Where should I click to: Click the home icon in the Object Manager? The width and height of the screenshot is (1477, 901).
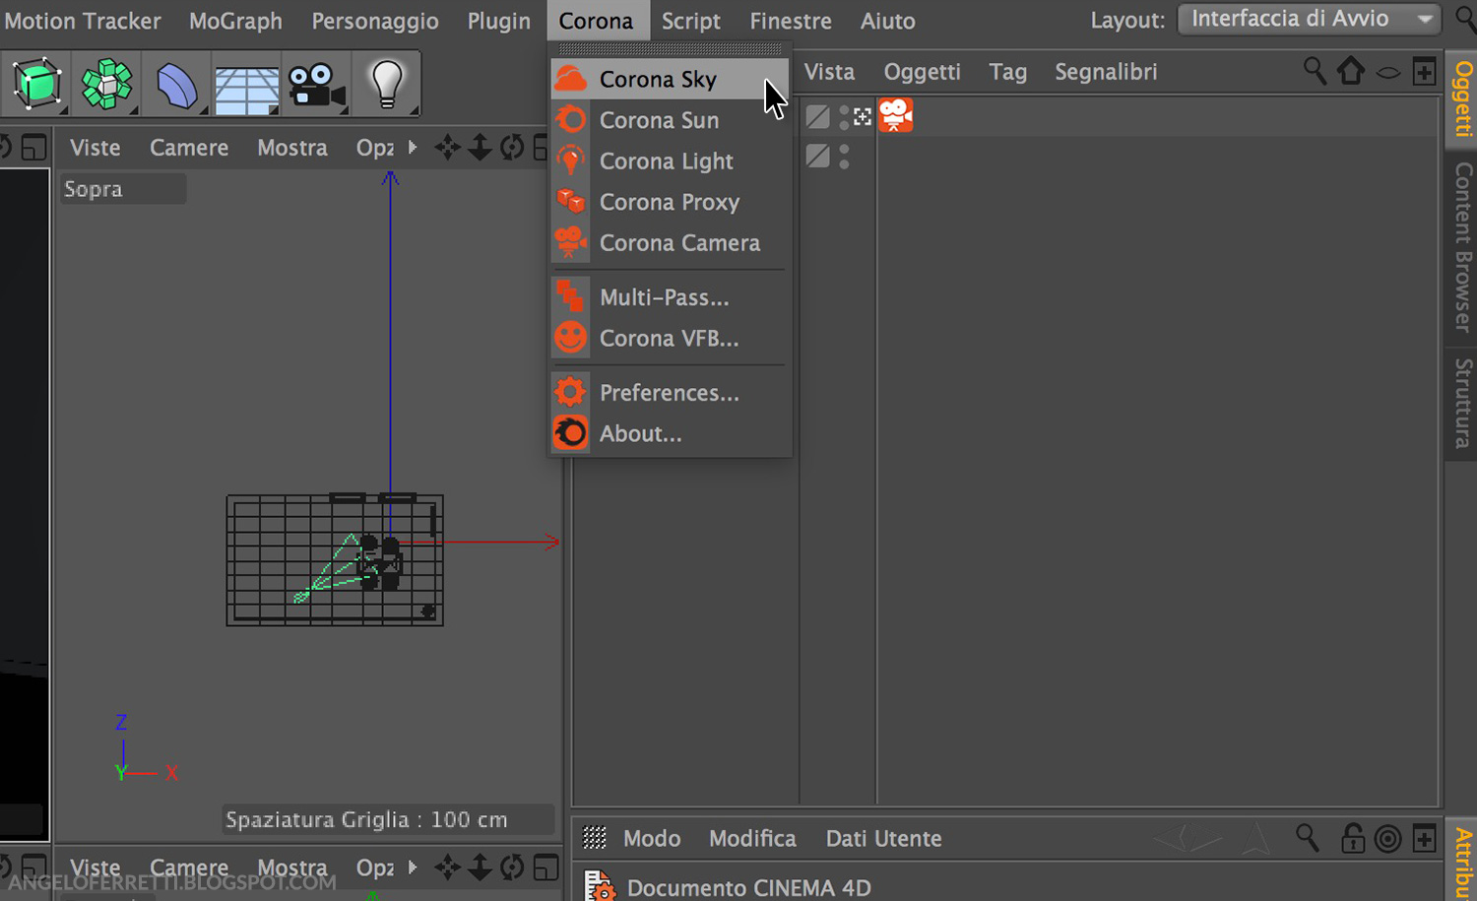[1351, 71]
